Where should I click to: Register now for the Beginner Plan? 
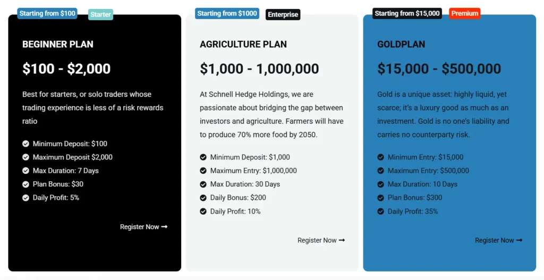click(140, 227)
